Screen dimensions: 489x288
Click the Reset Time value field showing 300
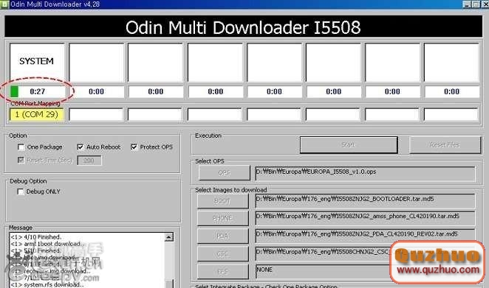click(x=89, y=161)
